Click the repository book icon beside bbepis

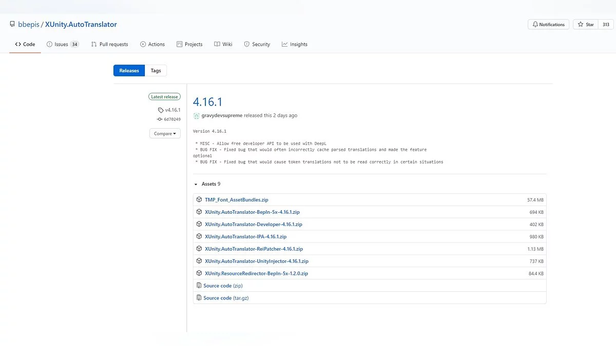tap(12, 25)
